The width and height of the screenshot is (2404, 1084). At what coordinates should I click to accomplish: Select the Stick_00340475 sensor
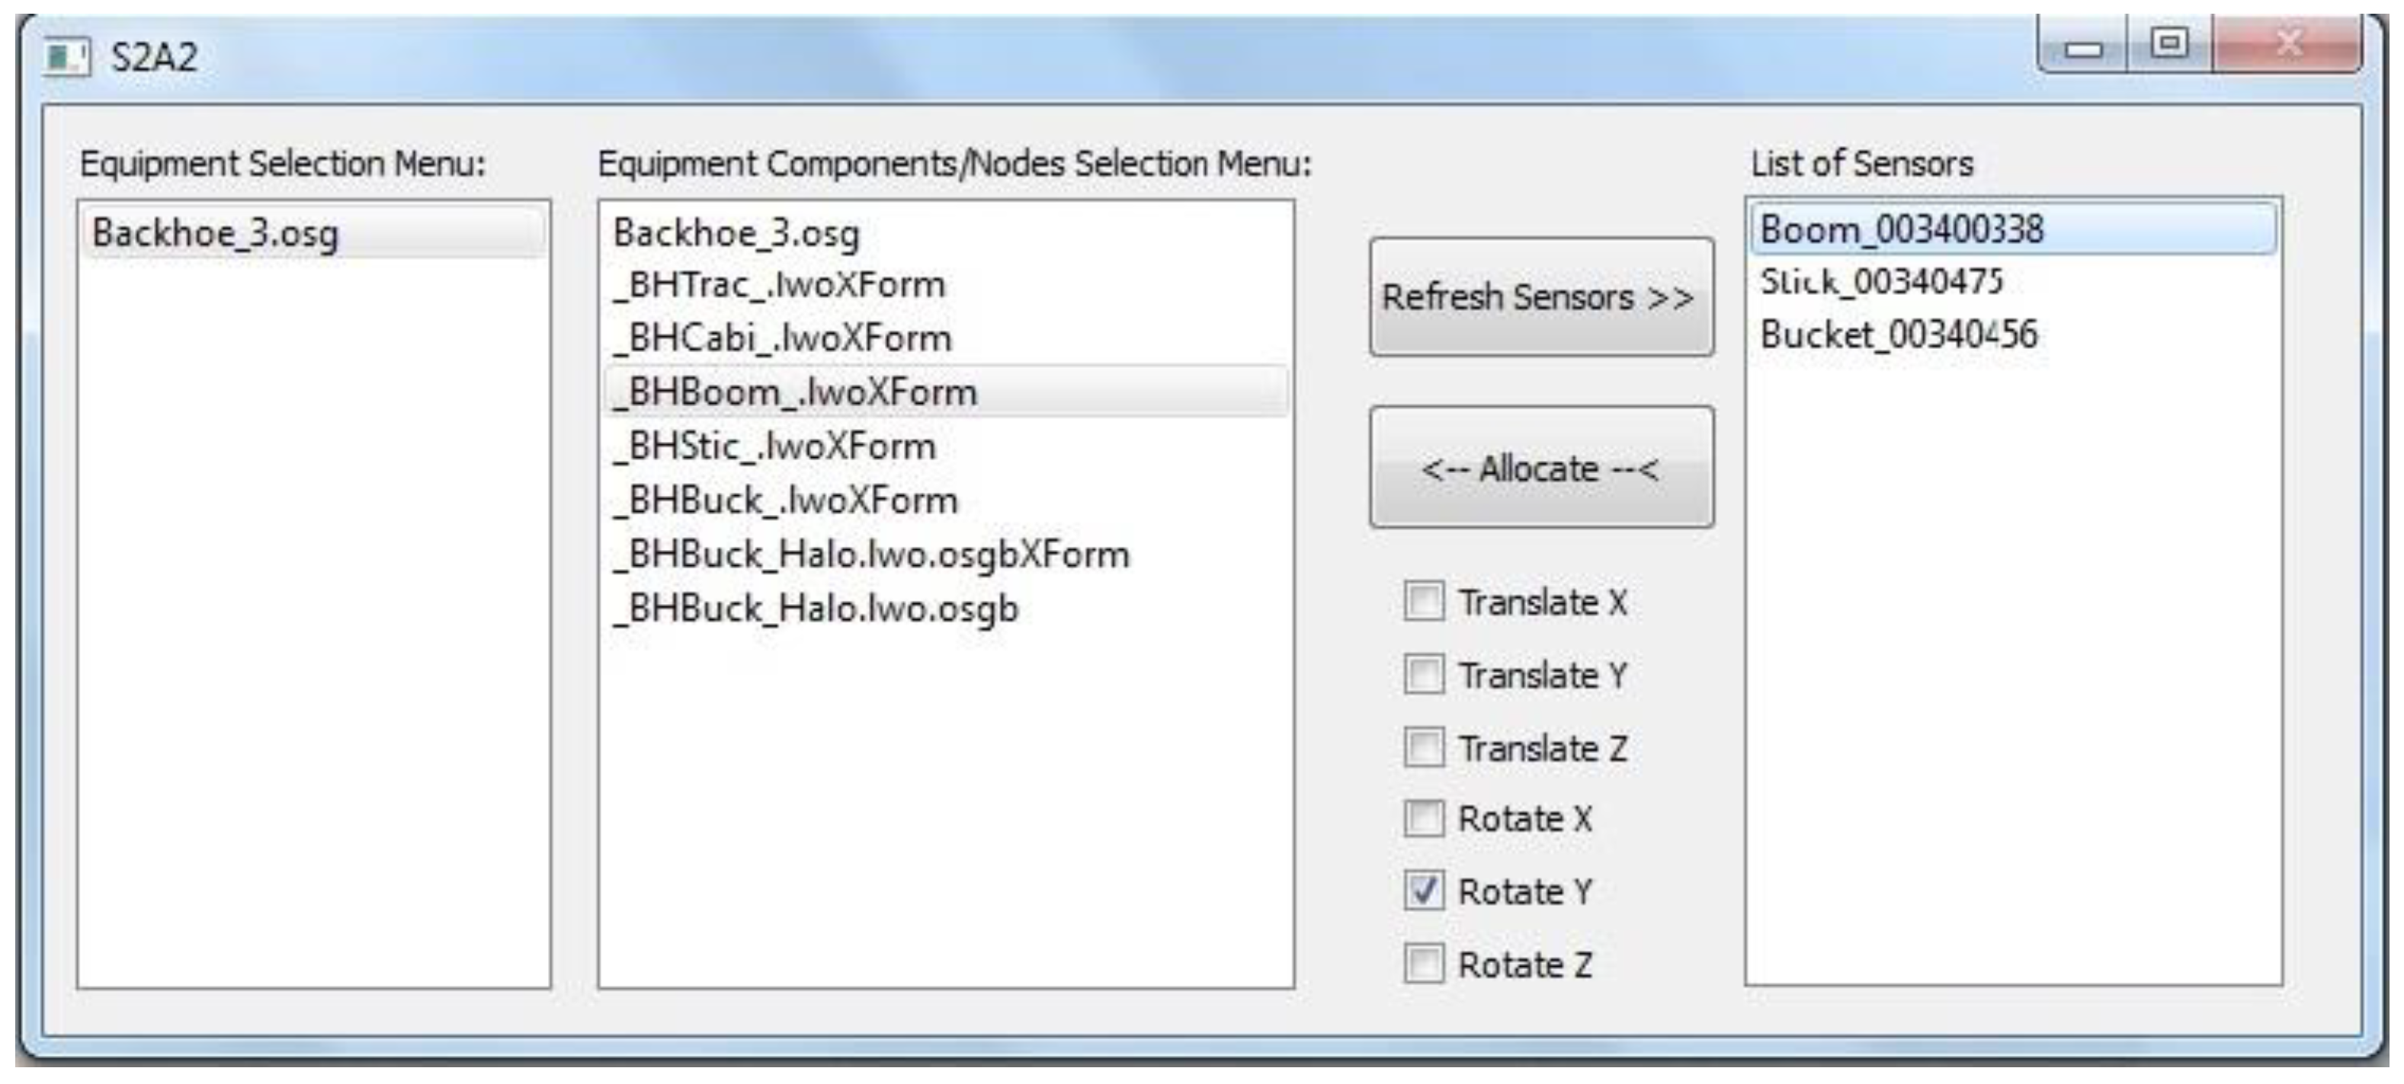[1881, 281]
